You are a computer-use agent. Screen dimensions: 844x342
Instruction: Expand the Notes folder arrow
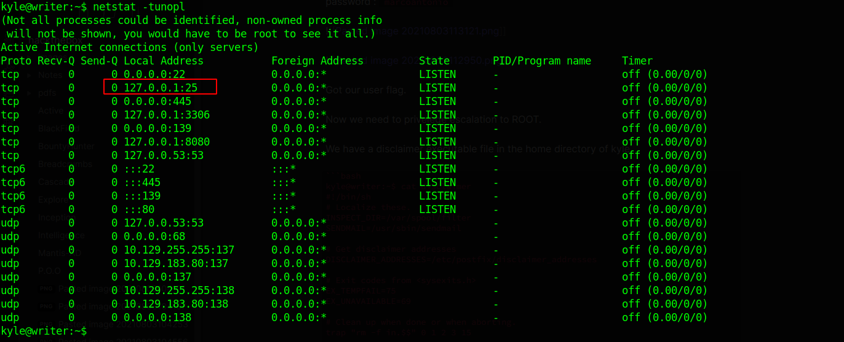(29, 76)
